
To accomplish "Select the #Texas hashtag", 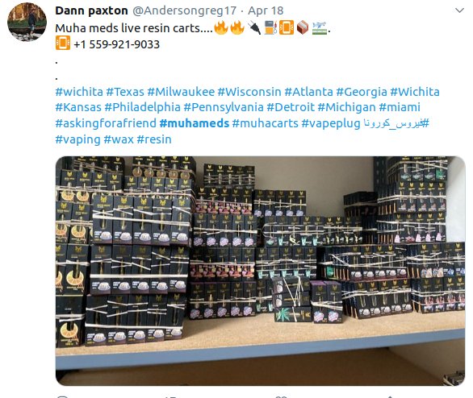I will pyautogui.click(x=125, y=92).
